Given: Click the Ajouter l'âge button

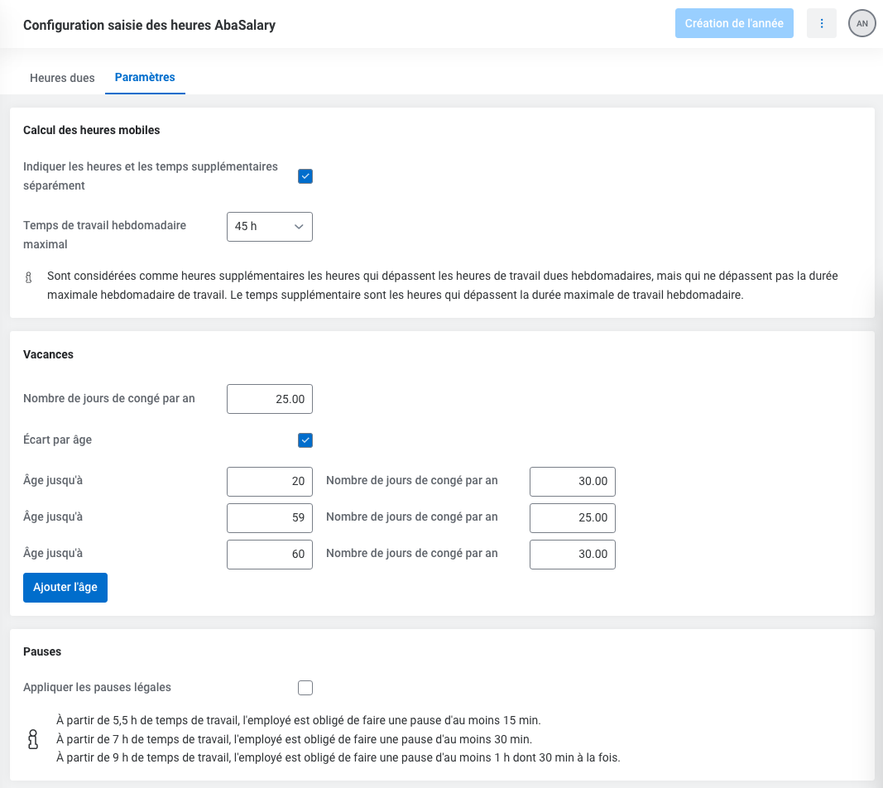Looking at the screenshot, I should [65, 588].
